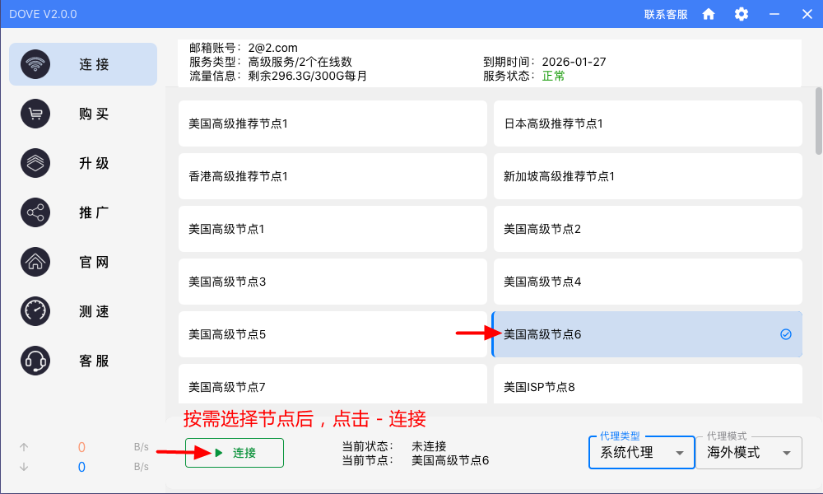Click the layered upgrade icon
The width and height of the screenshot is (823, 494).
tap(35, 163)
